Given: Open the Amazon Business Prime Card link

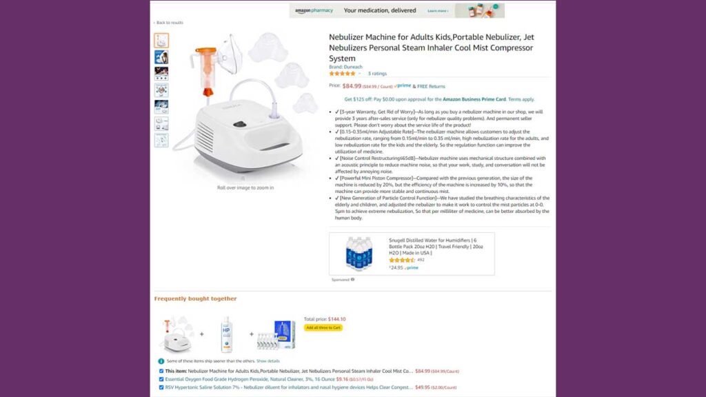Looking at the screenshot, I should pyautogui.click(x=474, y=99).
